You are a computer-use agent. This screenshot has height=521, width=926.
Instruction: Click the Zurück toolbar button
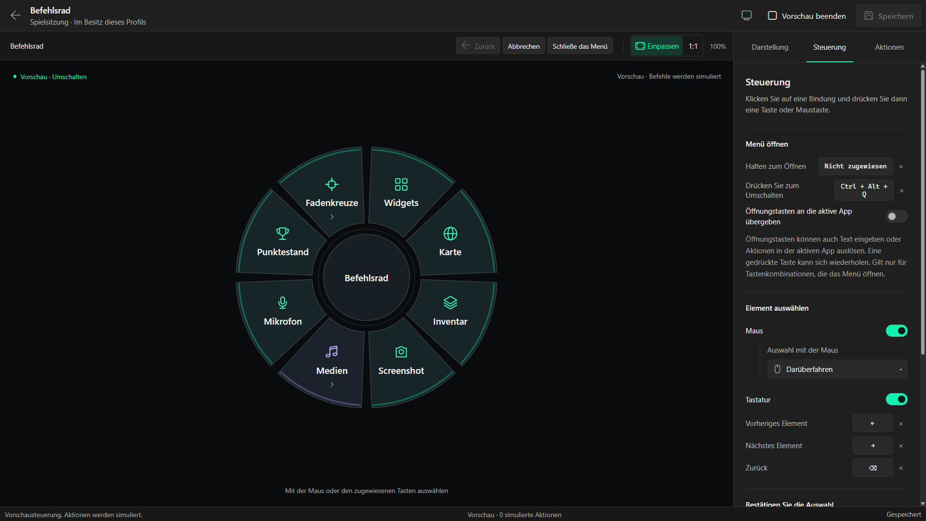pyautogui.click(x=478, y=46)
